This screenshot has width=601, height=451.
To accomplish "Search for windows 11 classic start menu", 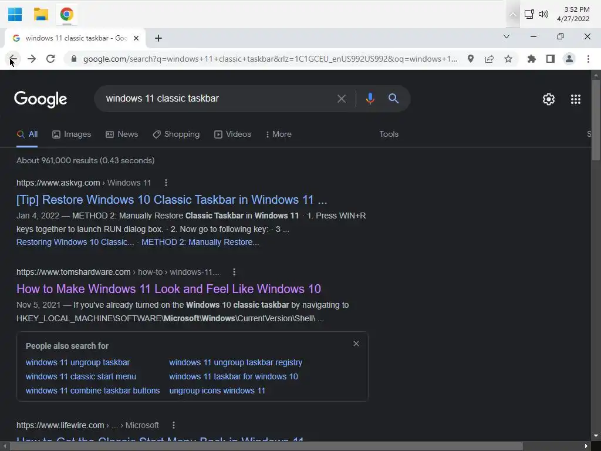I will pyautogui.click(x=81, y=376).
